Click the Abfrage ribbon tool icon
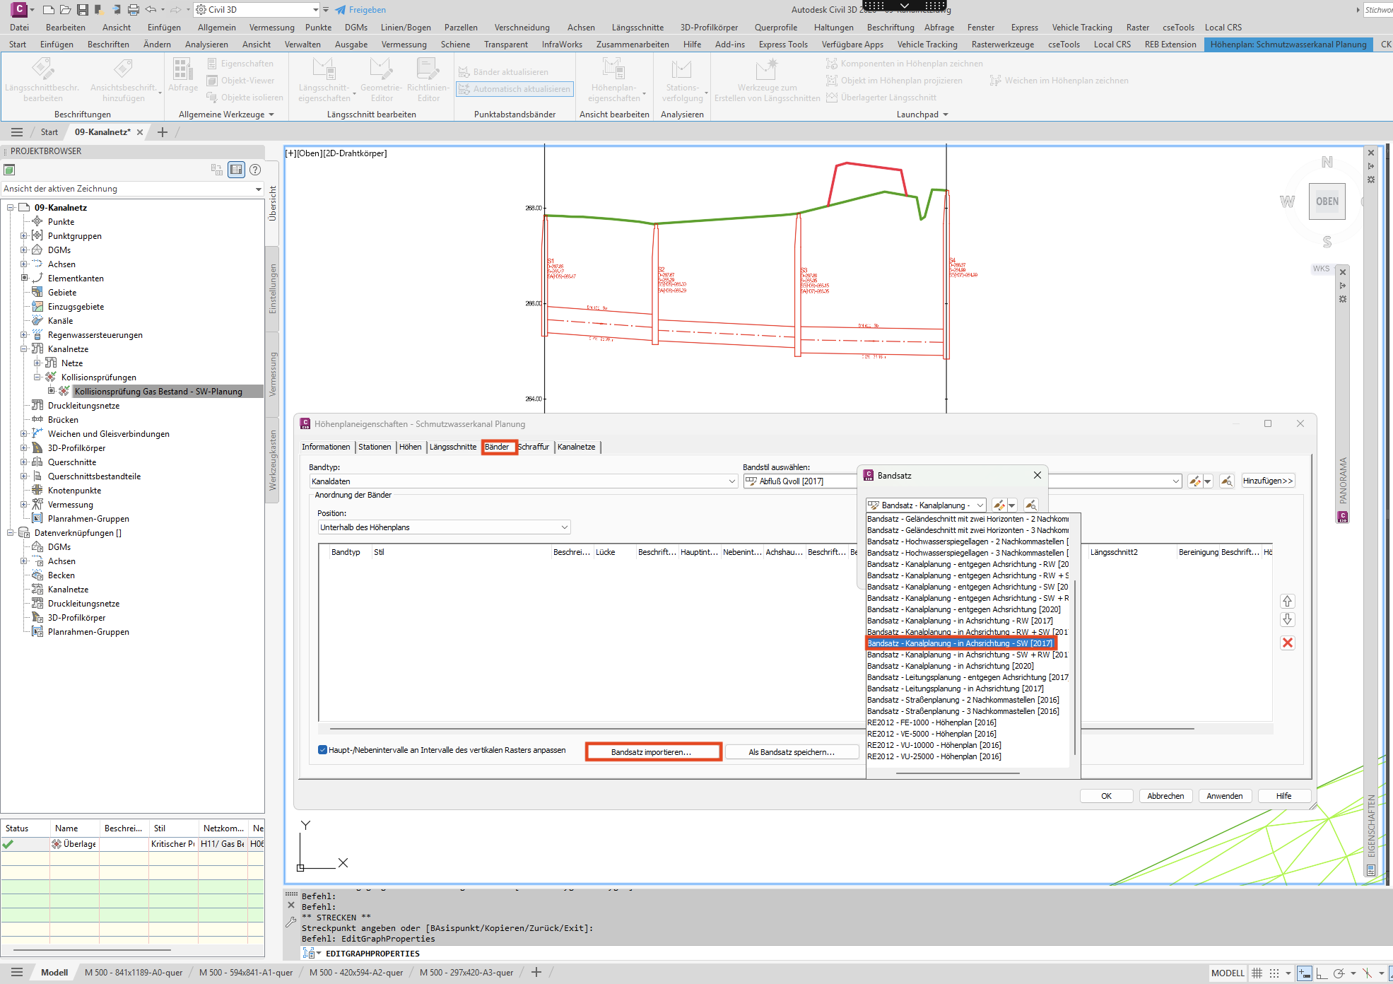 tap(182, 75)
